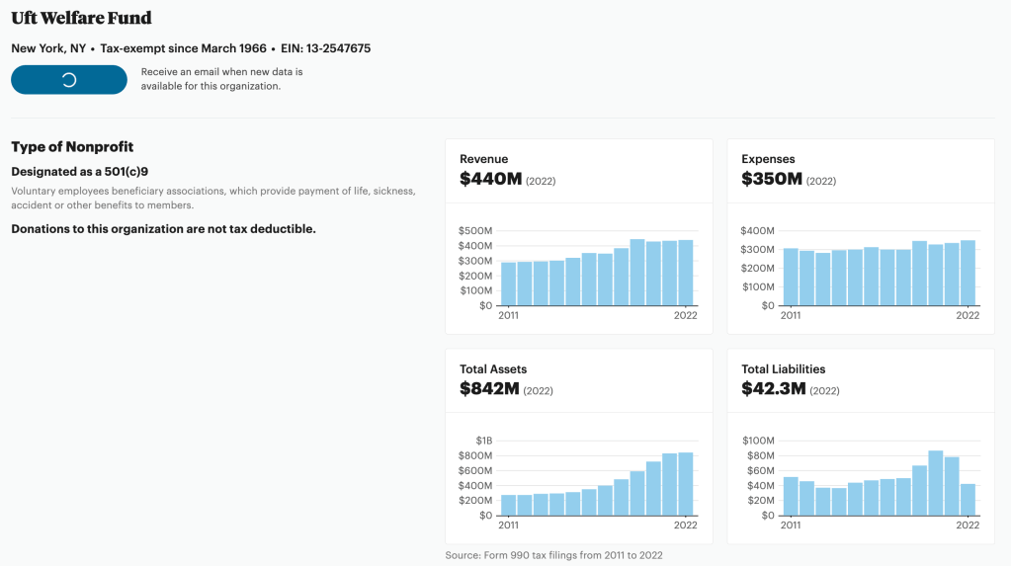Click the $440M revenue figure
The width and height of the screenshot is (1011, 566).
point(490,179)
